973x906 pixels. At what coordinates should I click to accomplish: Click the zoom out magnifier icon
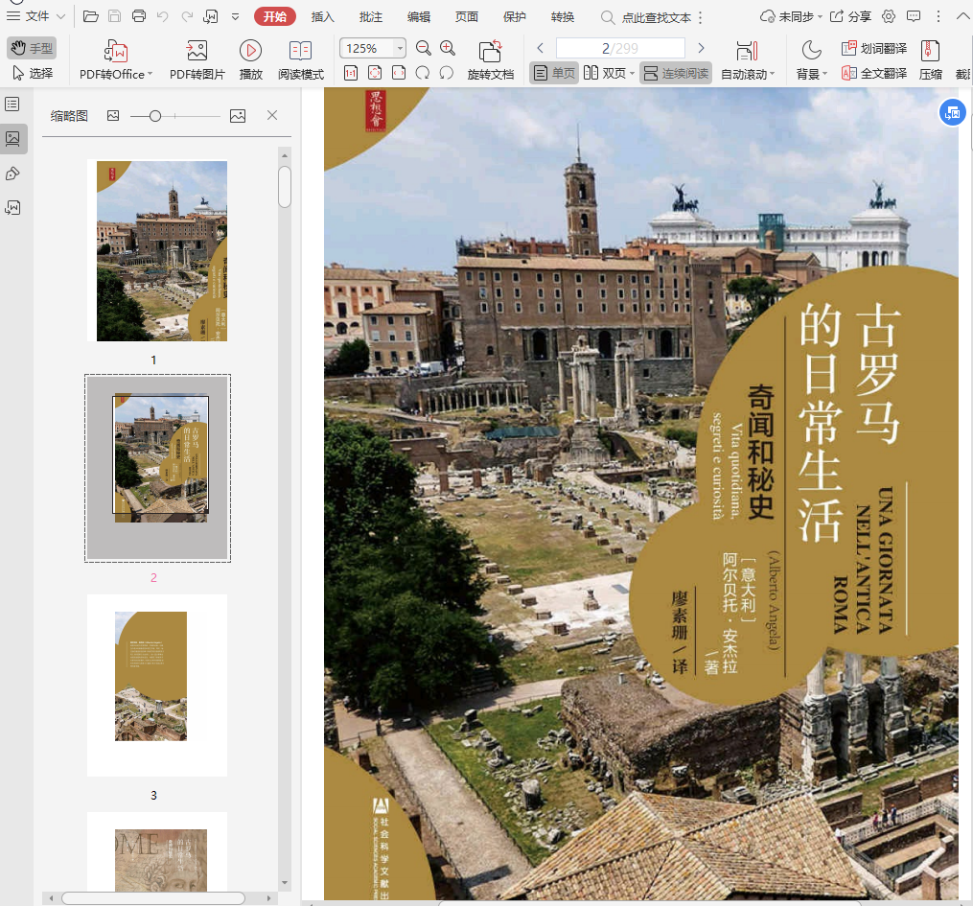coord(424,48)
